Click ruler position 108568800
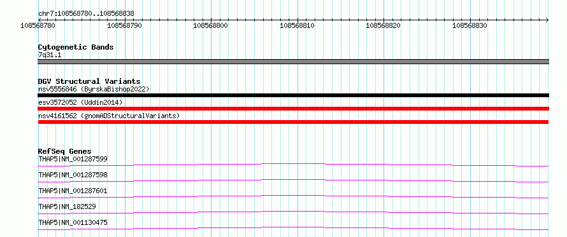This screenshot has width=567, height=237. point(210,25)
